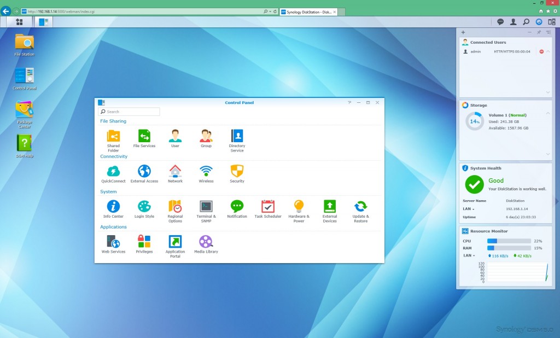The image size is (560, 338).
Task: Collapse the Connected Users widget chevron
Action: point(548,51)
